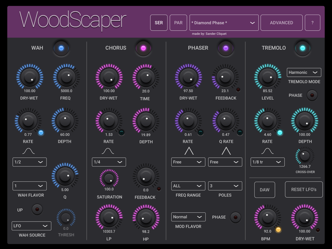Open the WAH FLAVOR dropdown
The width and height of the screenshot is (332, 249).
[x=30, y=186]
